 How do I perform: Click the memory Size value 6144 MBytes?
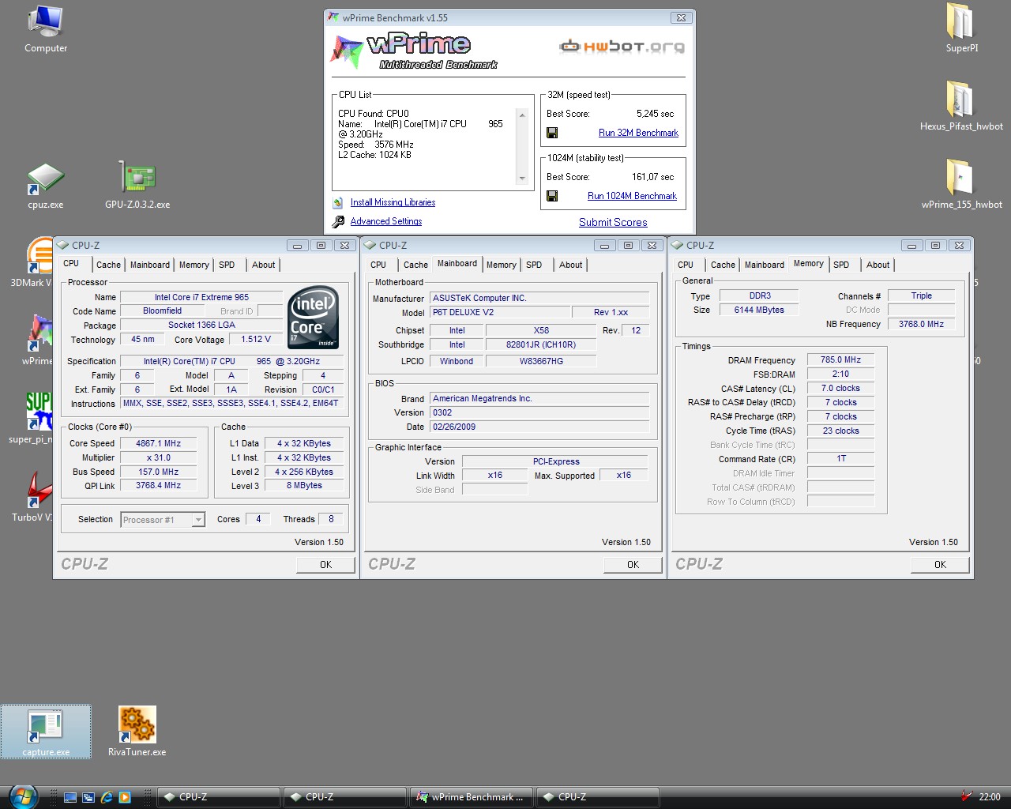pos(759,310)
